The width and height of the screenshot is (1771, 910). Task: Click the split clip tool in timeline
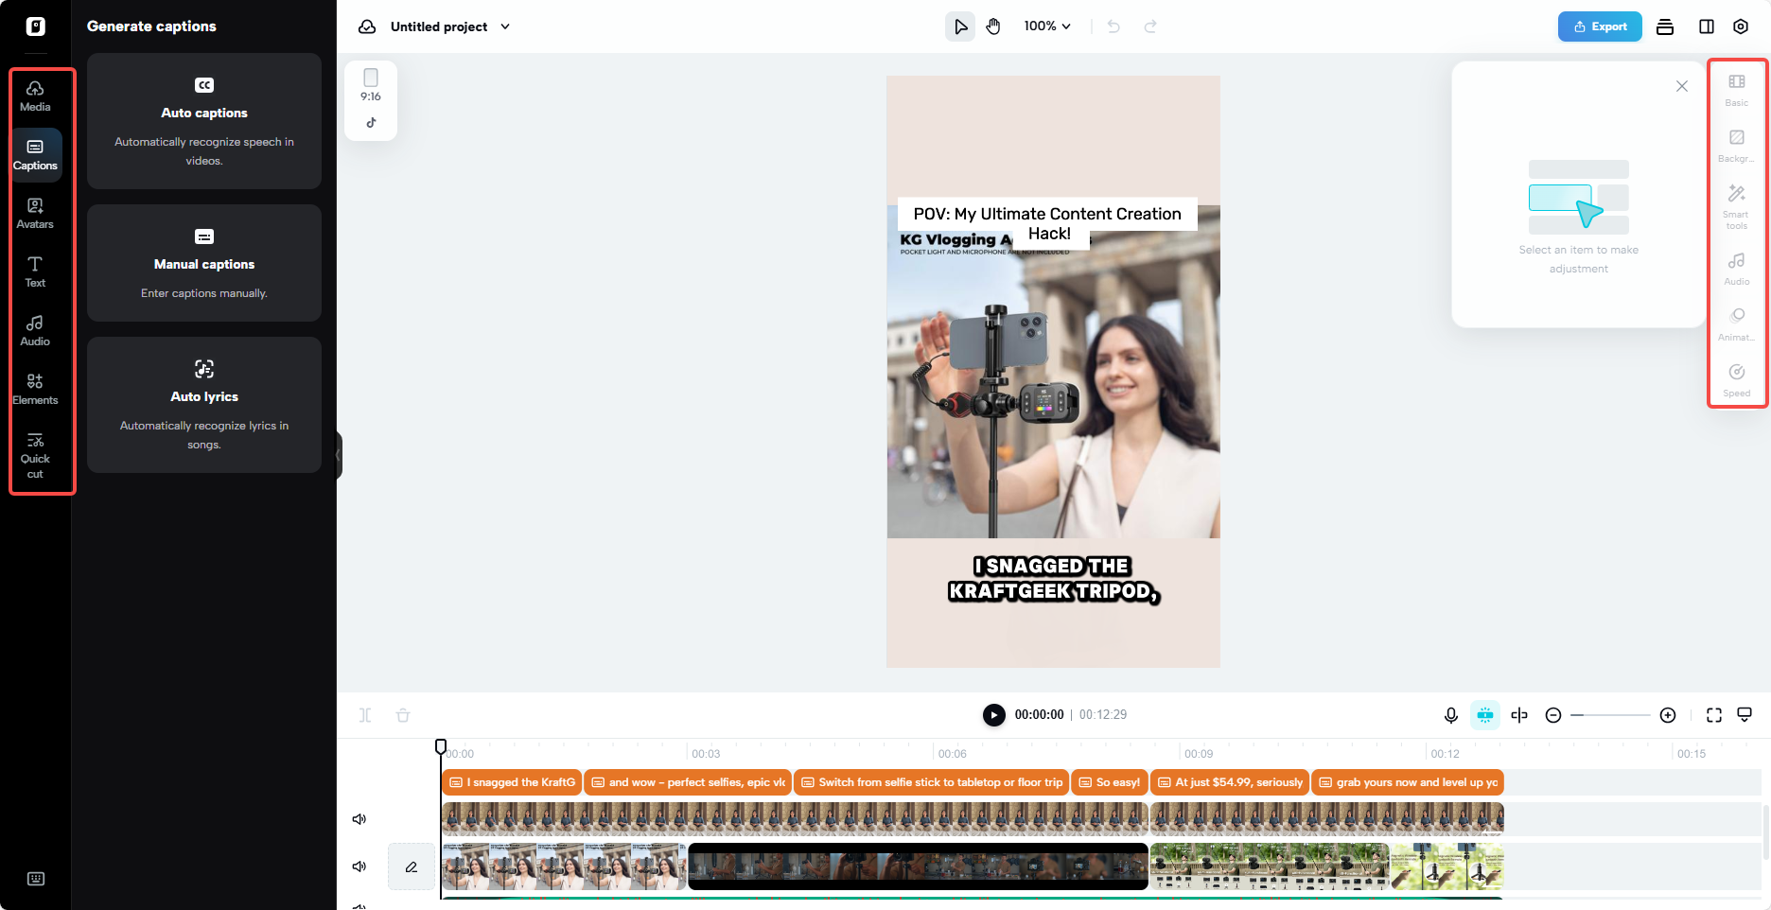pos(365,715)
